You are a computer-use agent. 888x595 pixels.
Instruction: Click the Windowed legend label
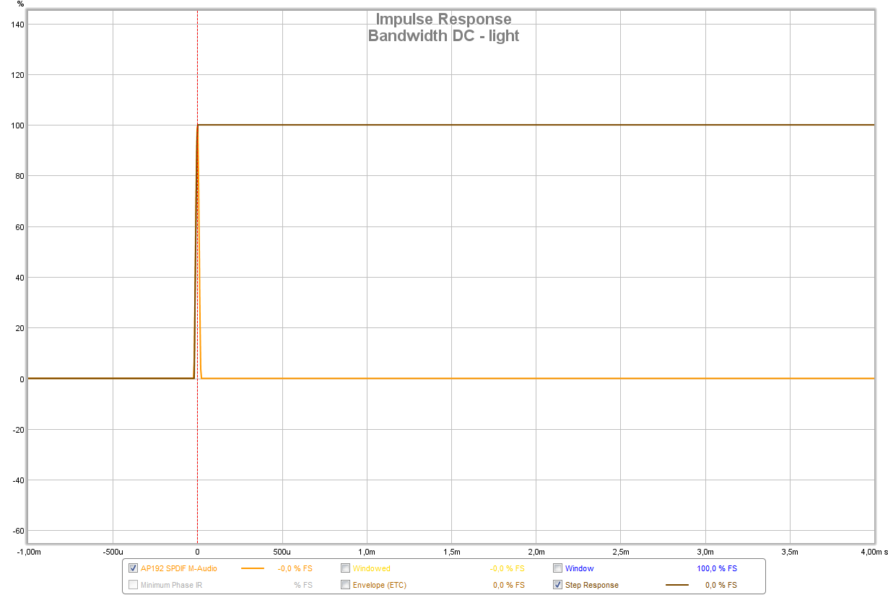tap(371, 568)
